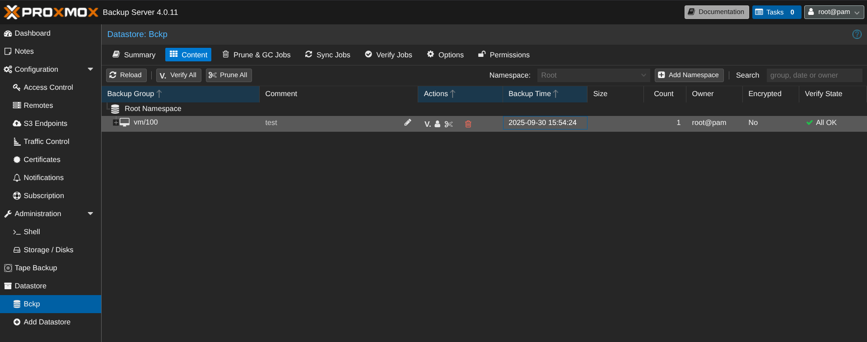Click the prune scissors icon for vm/100

[x=448, y=124]
